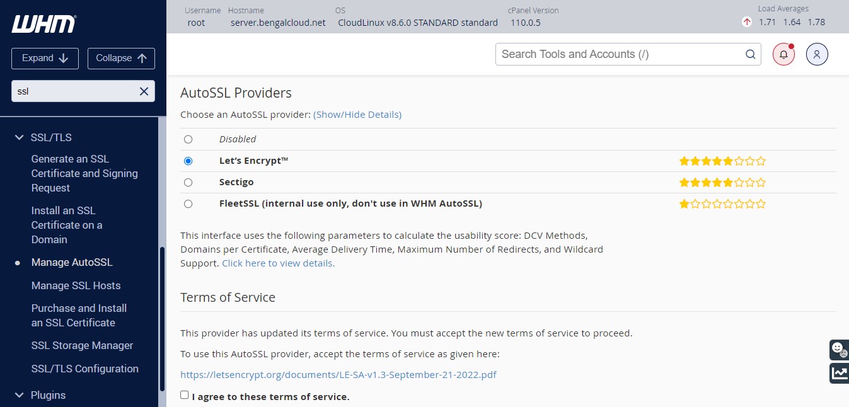Screen dimensions: 849x407
Task: Open the server statistics chart widget
Action: pos(838,373)
